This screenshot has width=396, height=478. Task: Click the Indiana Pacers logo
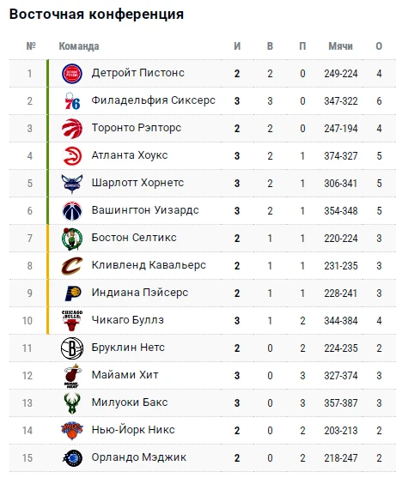pyautogui.click(x=73, y=293)
